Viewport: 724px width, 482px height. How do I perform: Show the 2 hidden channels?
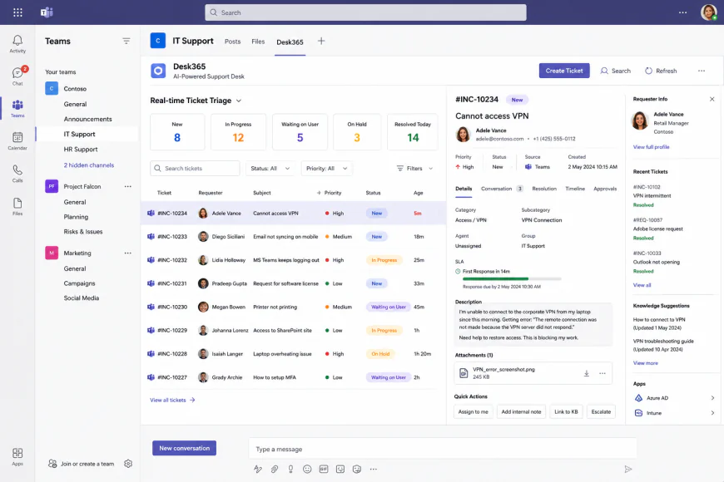[89, 165]
